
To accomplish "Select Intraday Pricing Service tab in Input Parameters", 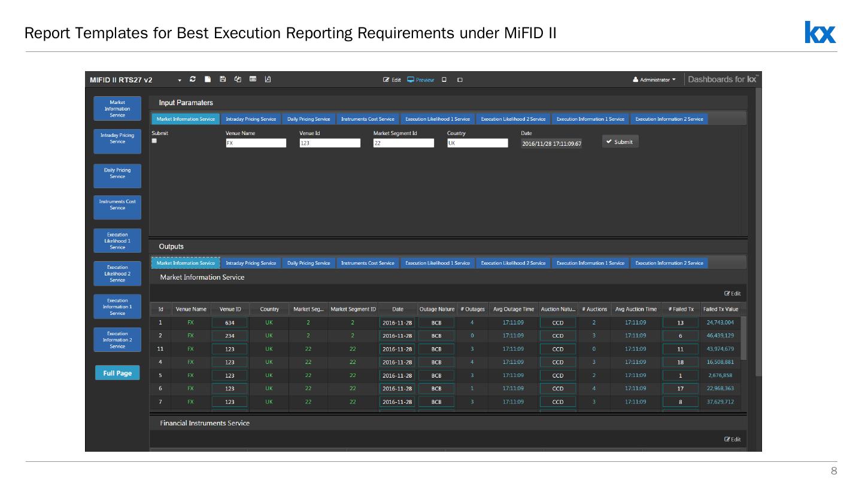I will coord(251,119).
